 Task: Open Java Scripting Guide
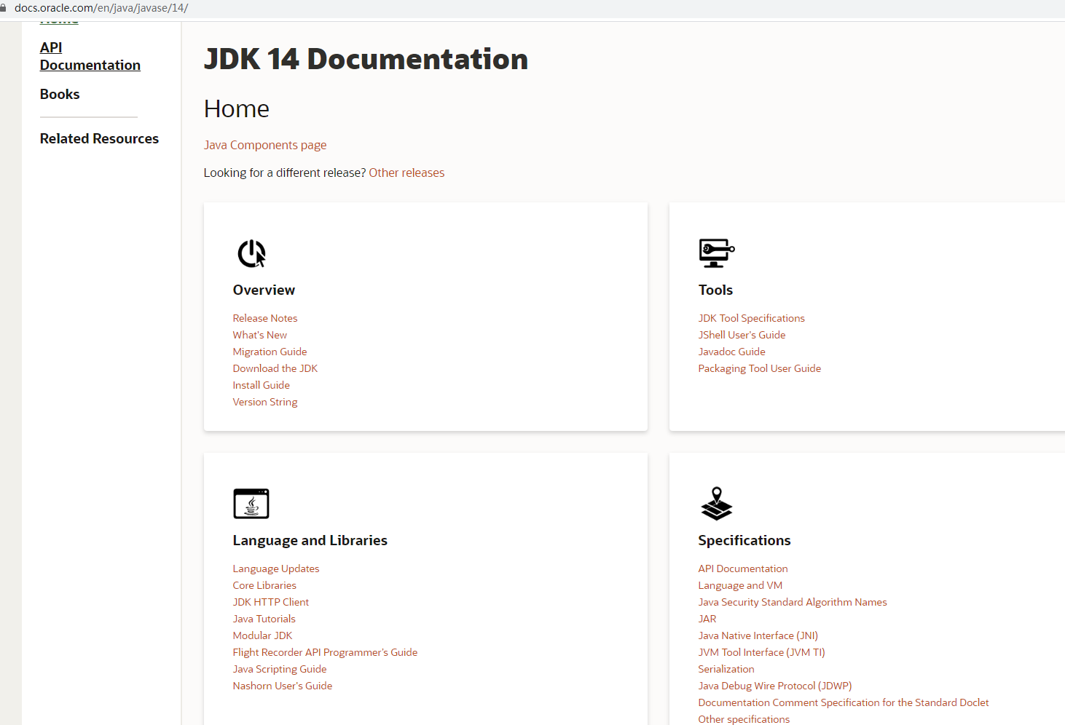click(x=280, y=669)
